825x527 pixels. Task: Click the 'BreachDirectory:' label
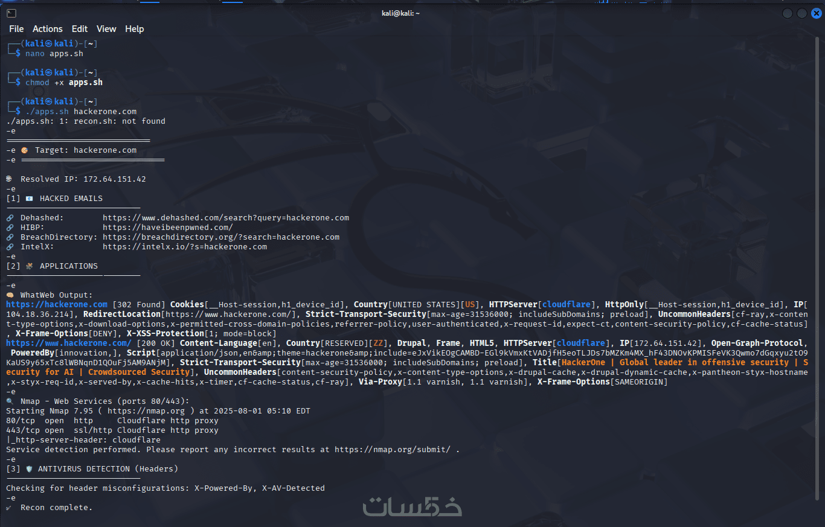point(59,237)
